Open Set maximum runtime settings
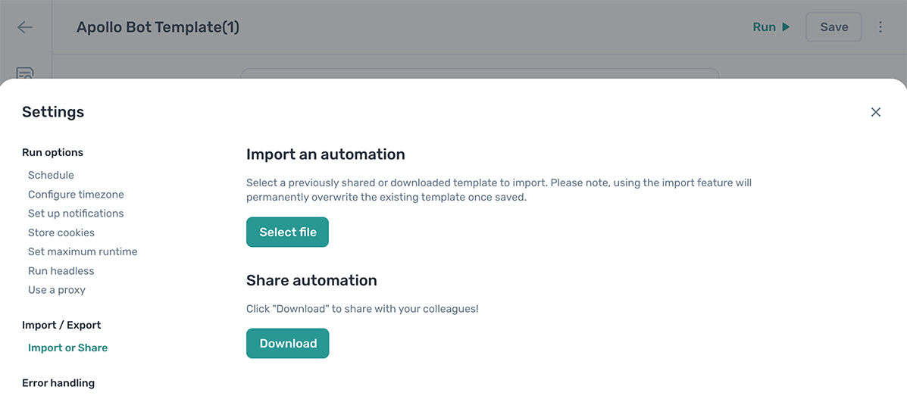This screenshot has width=907, height=396. (x=83, y=251)
